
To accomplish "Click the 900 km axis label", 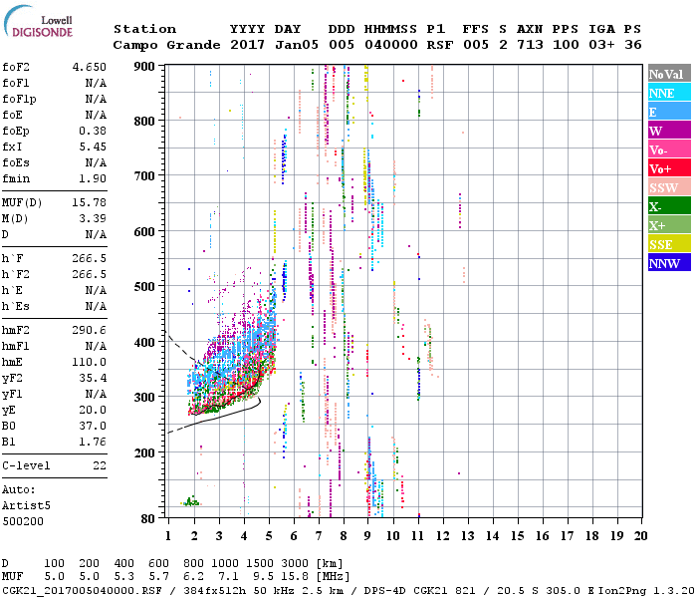I will 144,67.
